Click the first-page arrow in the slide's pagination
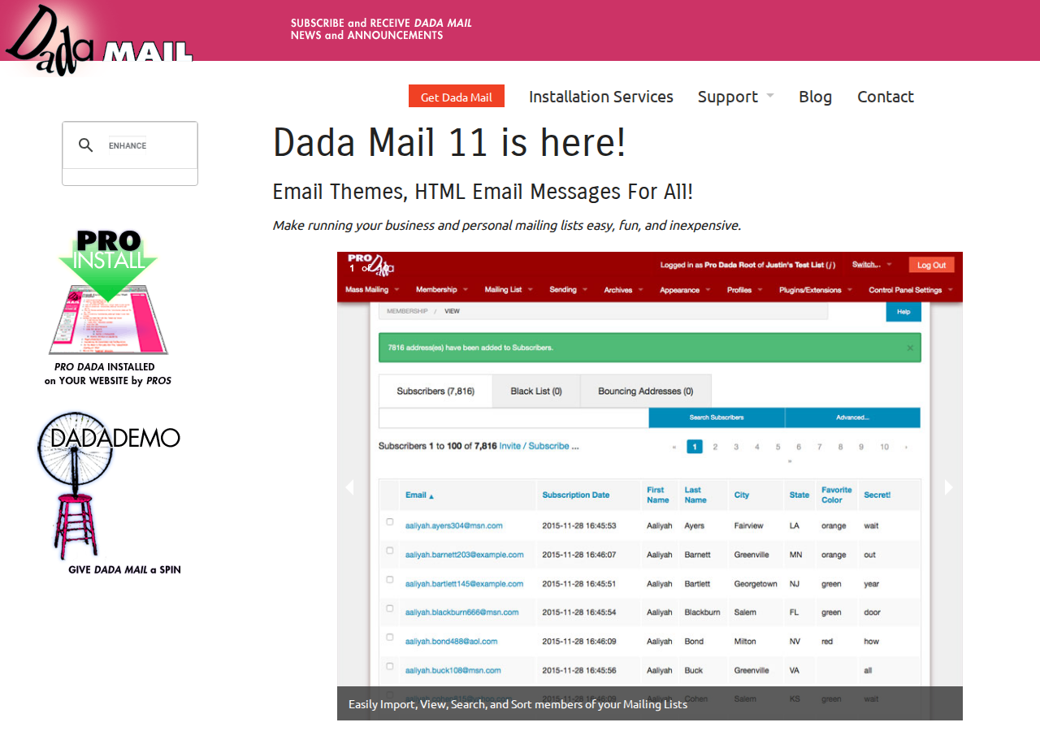This screenshot has width=1040, height=731. [674, 447]
